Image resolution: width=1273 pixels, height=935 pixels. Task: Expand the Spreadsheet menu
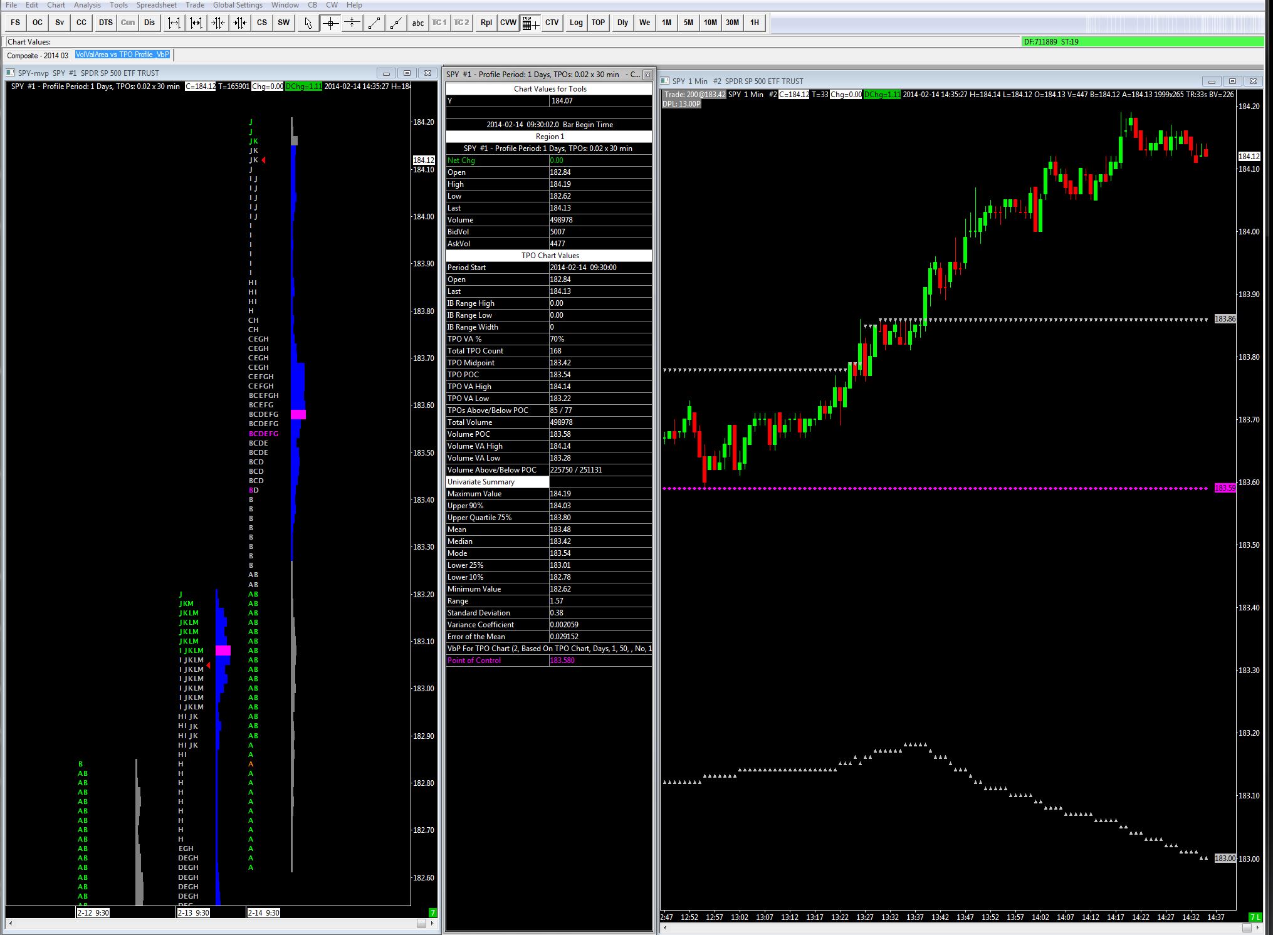156,5
